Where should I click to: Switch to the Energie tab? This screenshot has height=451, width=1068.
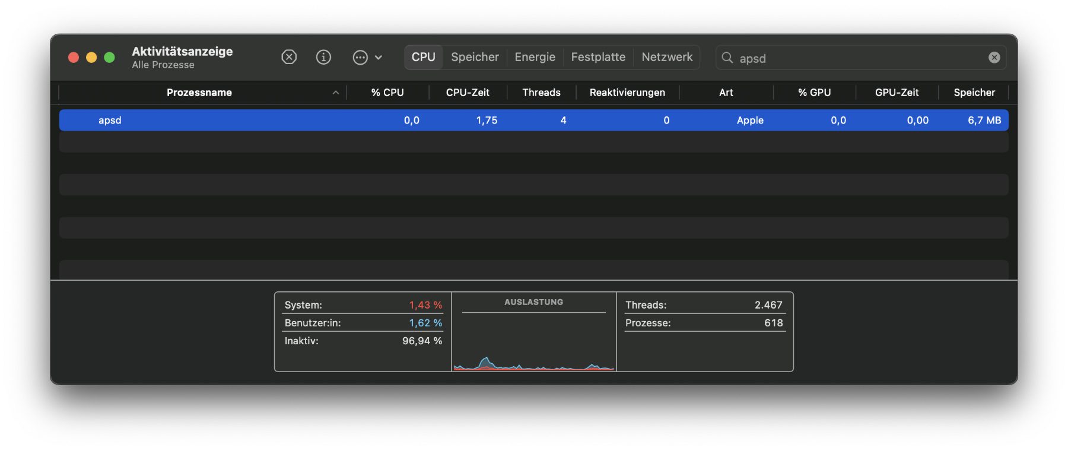pyautogui.click(x=535, y=58)
